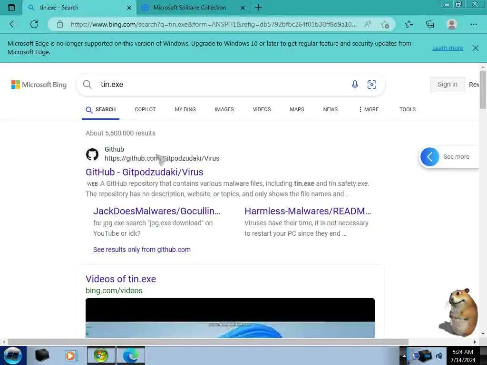The width and height of the screenshot is (487, 365).
Task: Click the github.com/Gitpodzudaki/Virus URL text
Action: coord(162,158)
